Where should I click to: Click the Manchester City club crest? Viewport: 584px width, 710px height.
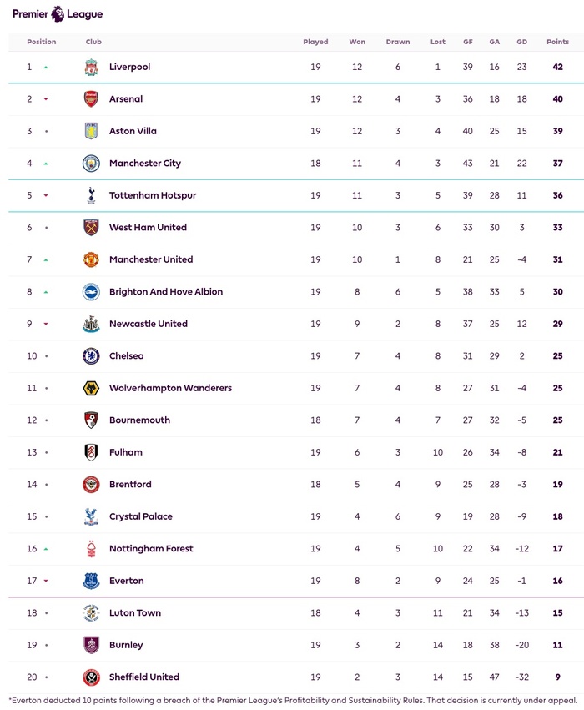click(91, 164)
